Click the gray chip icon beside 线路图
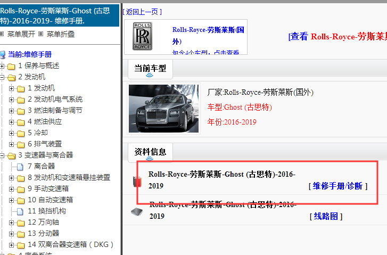387x255 pixels. pos(137,211)
